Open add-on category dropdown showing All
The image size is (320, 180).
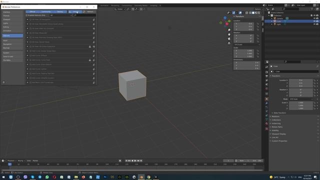click(x=61, y=15)
